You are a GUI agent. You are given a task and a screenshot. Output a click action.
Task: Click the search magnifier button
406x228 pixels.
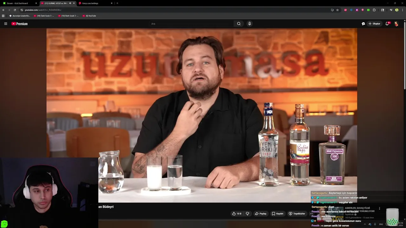click(x=239, y=24)
